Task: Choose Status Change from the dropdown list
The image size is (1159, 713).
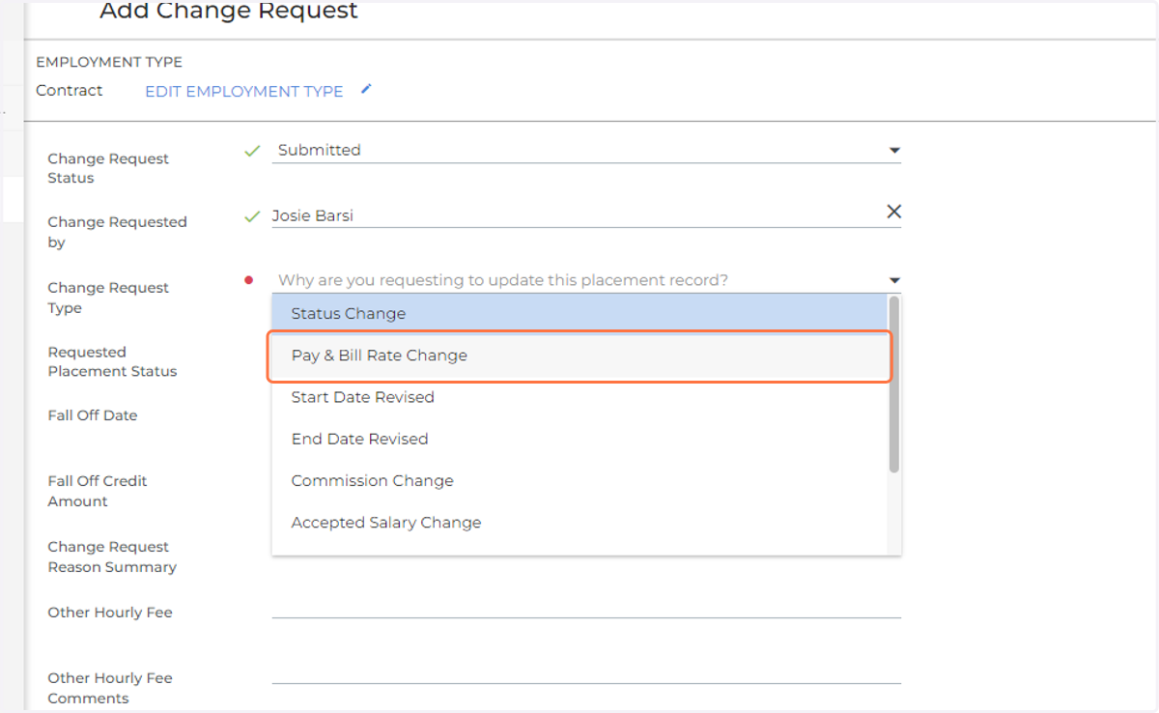Action: (x=579, y=314)
